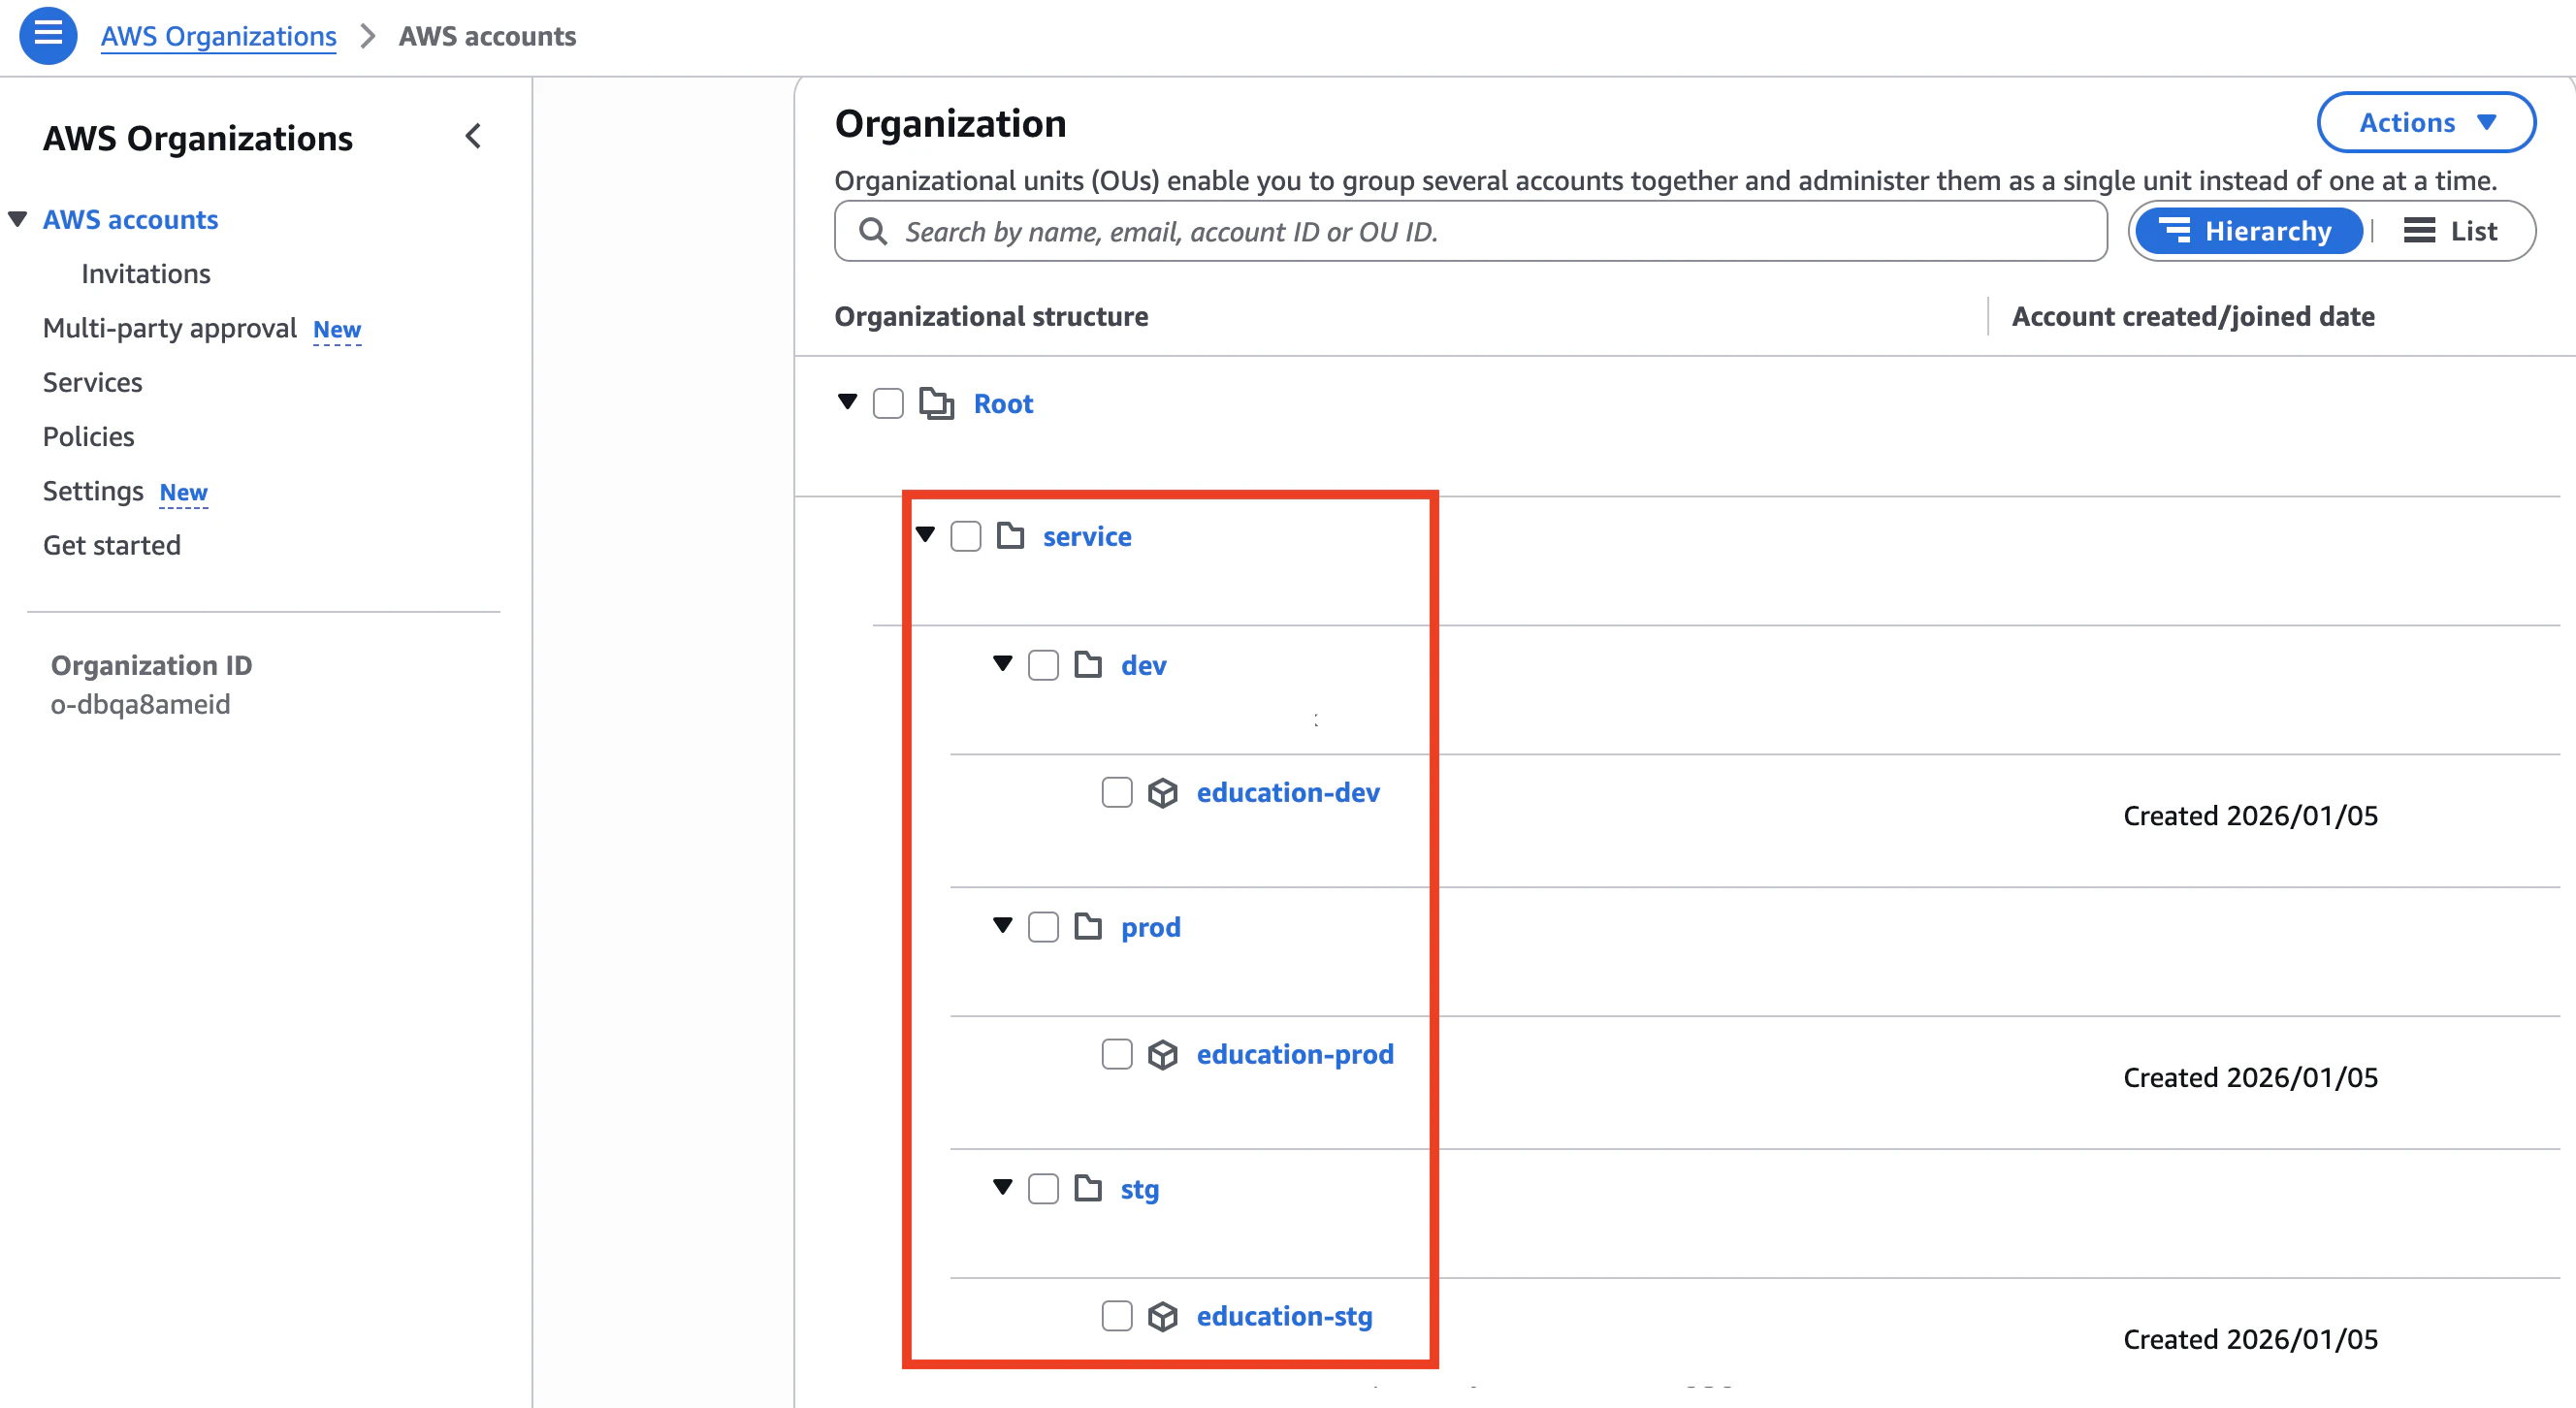Click the New badge beside Settings
Image resolution: width=2576 pixels, height=1408 pixels.
point(184,493)
